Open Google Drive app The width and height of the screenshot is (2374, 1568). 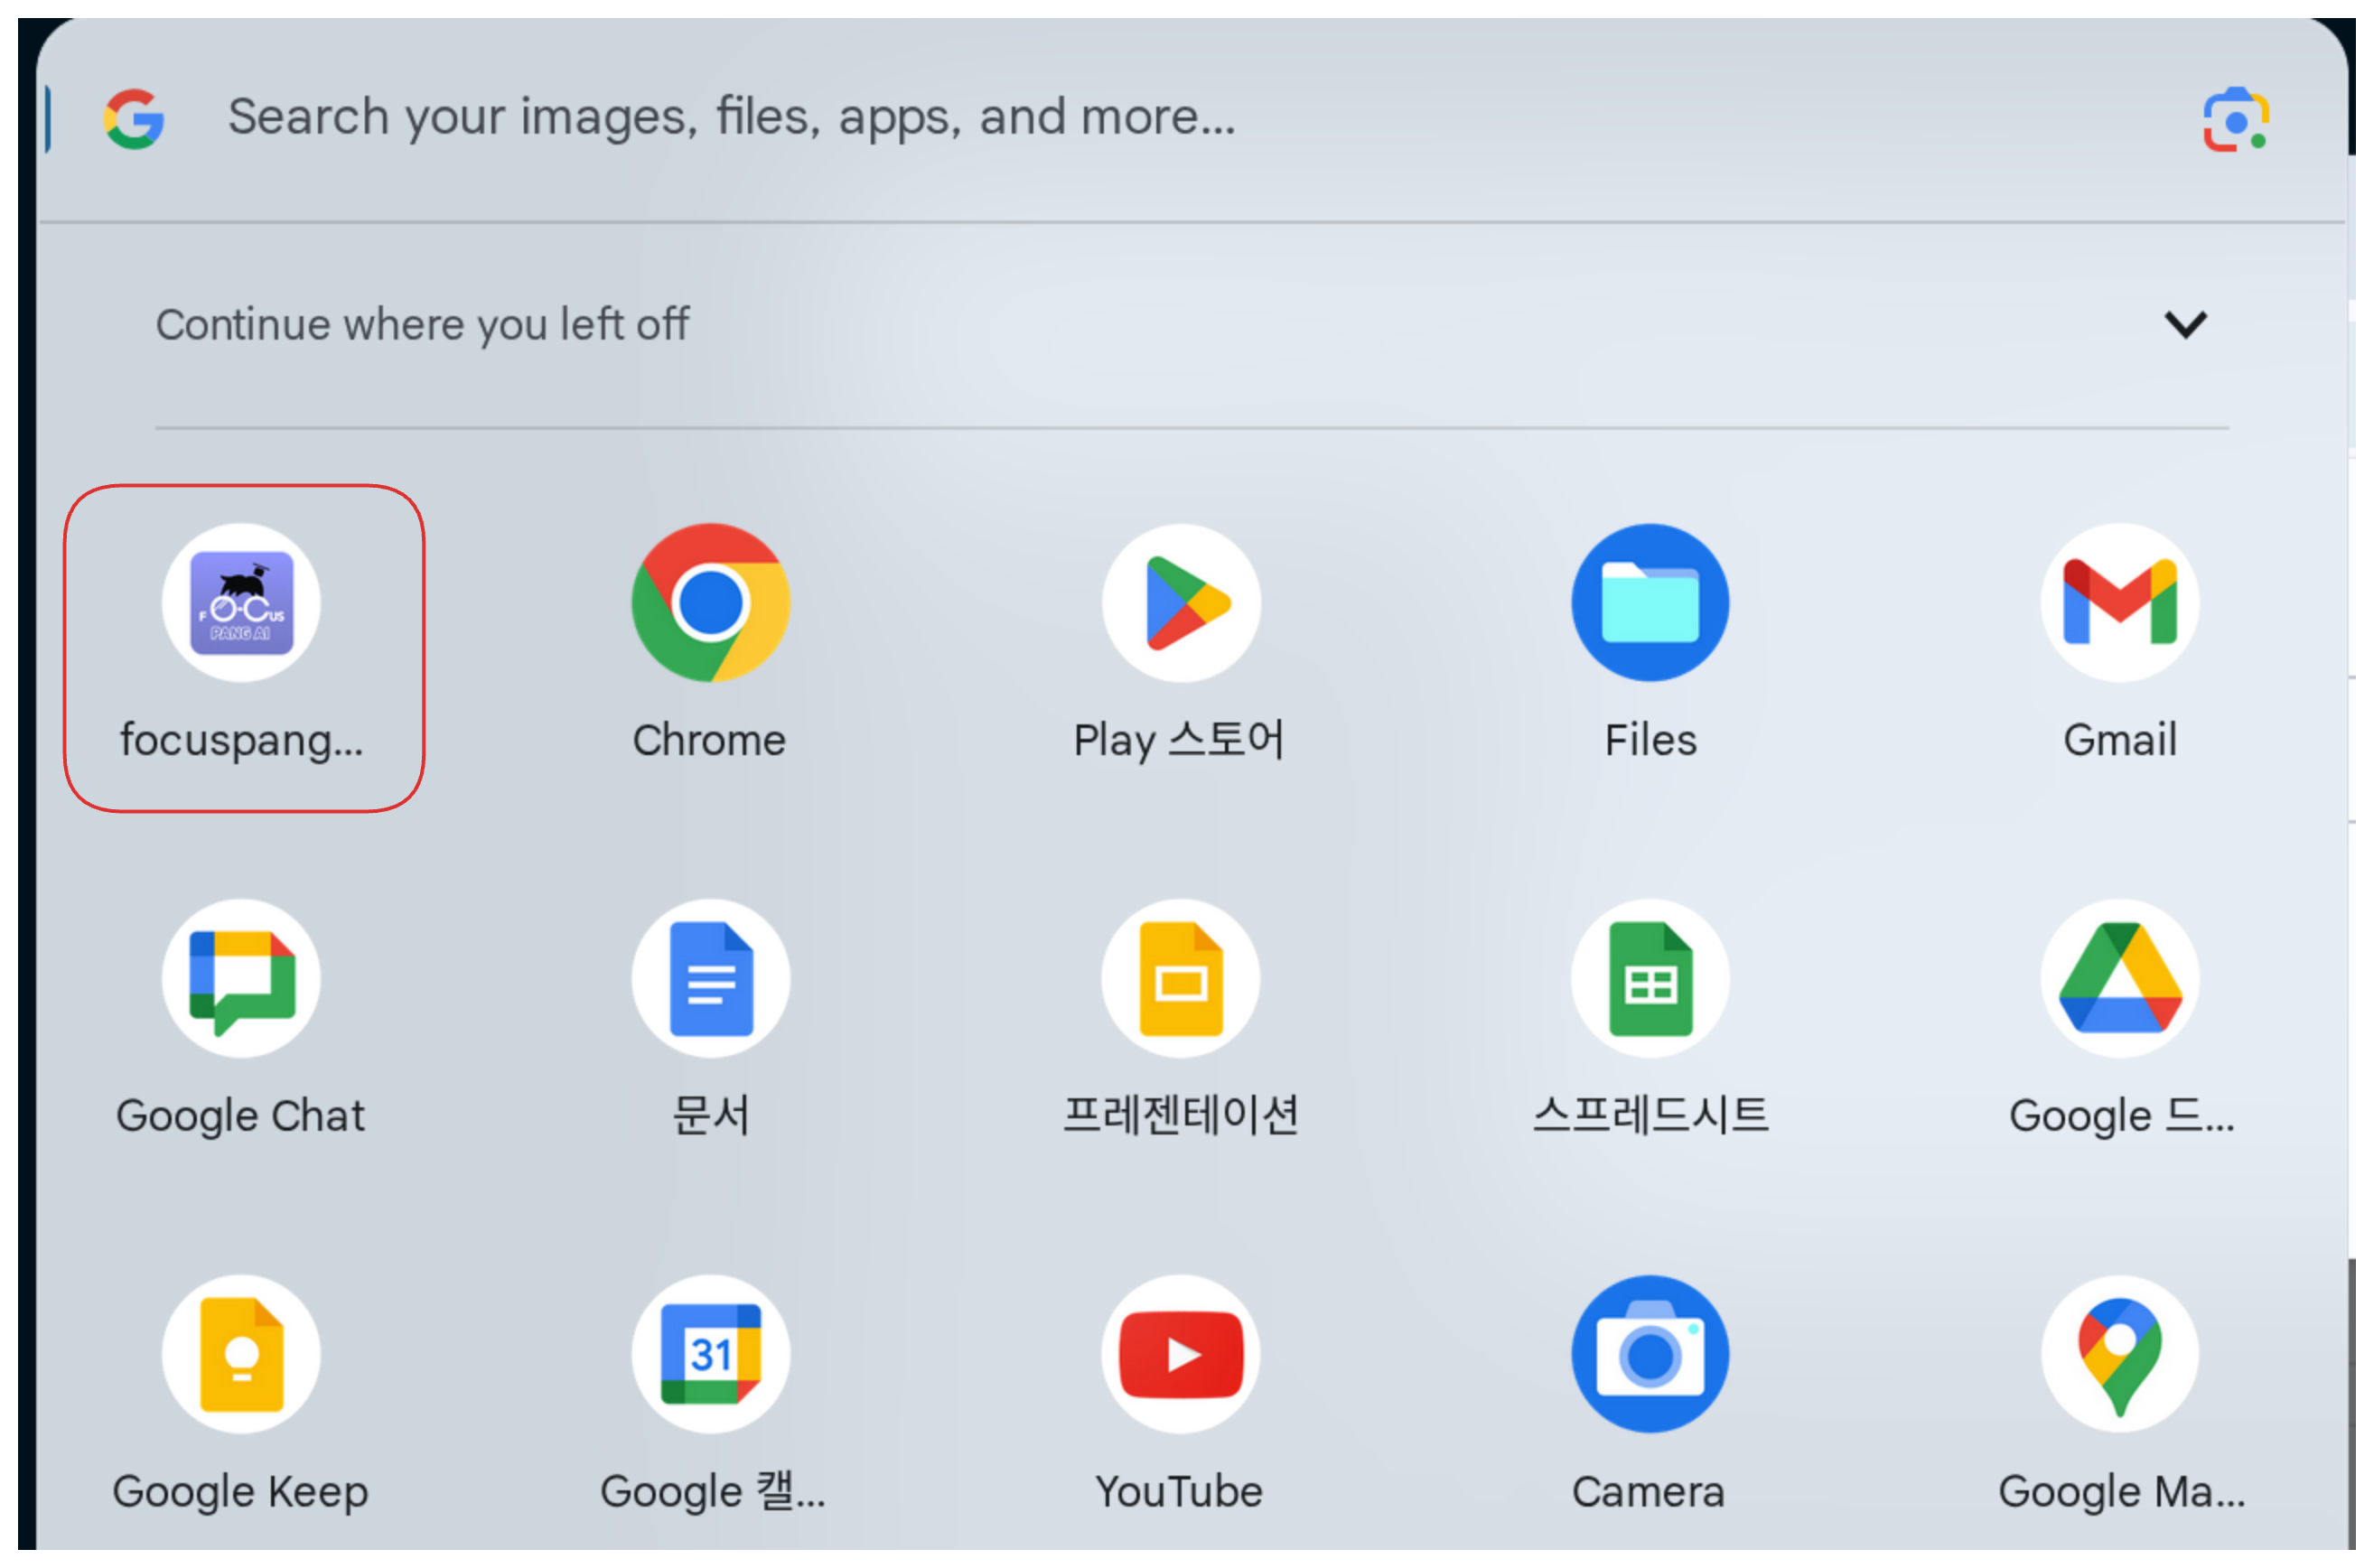[x=2120, y=980]
